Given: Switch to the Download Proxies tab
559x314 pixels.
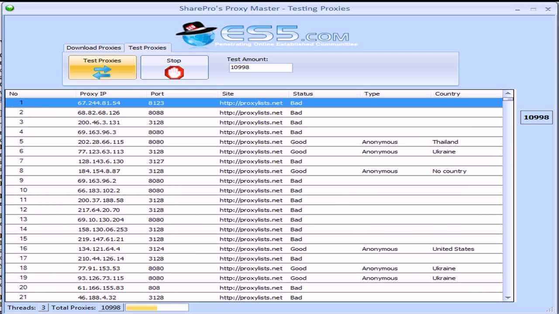Looking at the screenshot, I should click(x=93, y=48).
